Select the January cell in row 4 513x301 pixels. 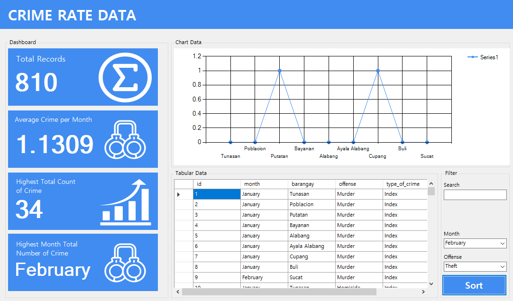coord(264,226)
